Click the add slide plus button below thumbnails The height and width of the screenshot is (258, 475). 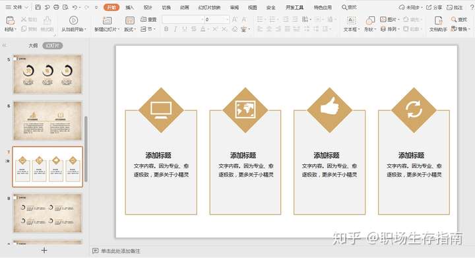click(x=44, y=250)
